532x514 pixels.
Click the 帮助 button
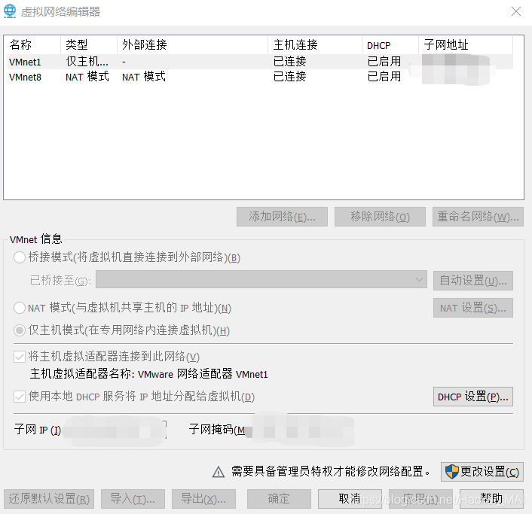(491, 499)
